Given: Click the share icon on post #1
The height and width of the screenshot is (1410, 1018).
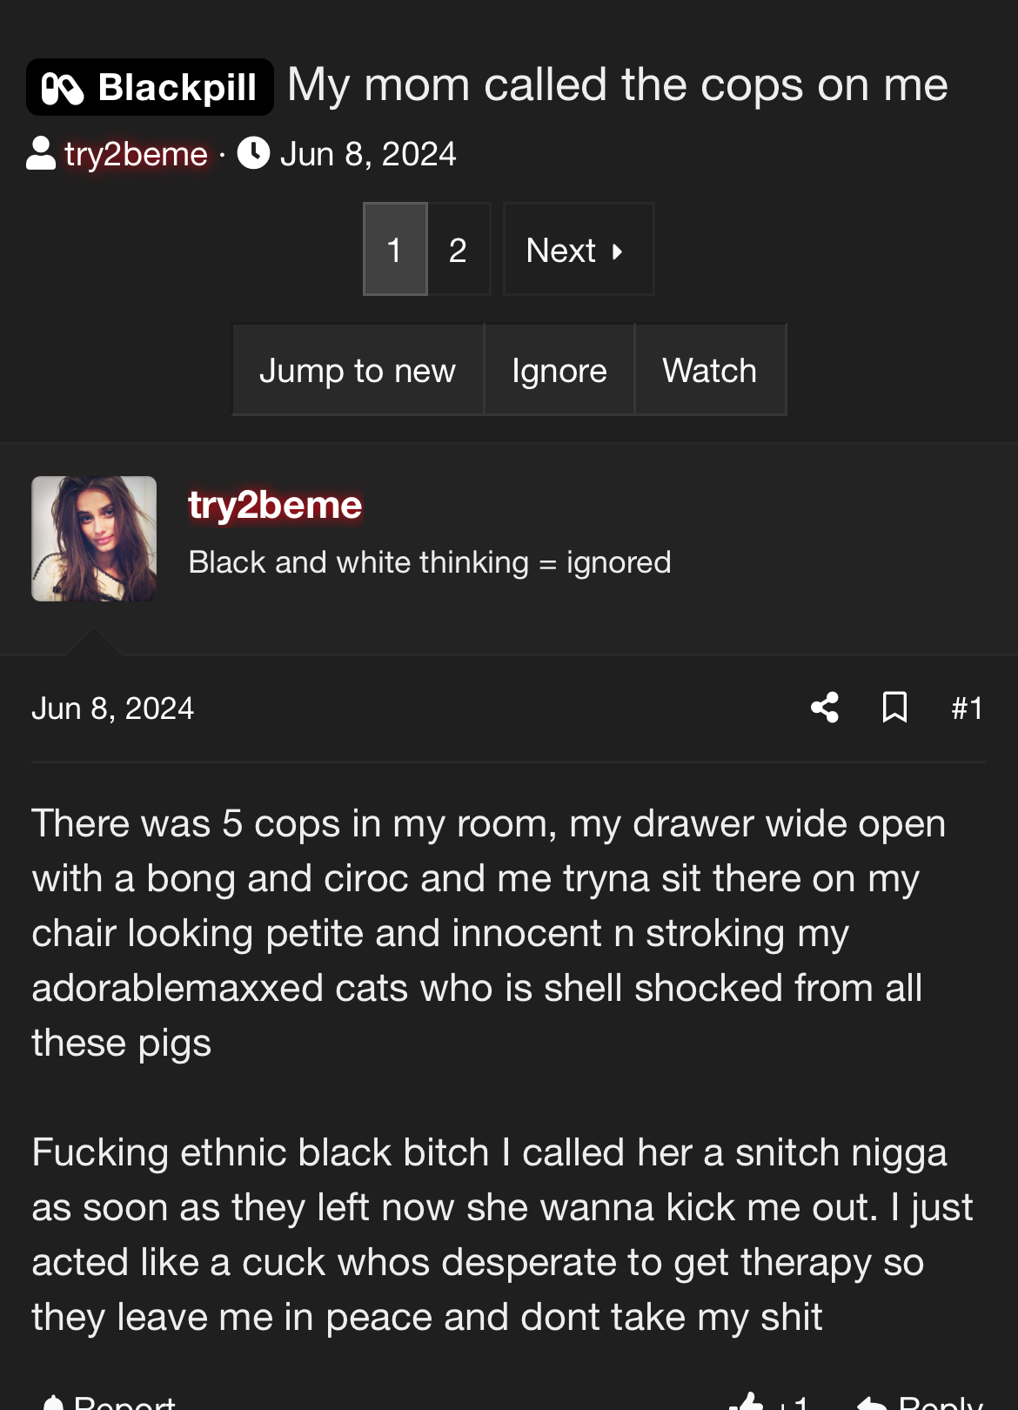Looking at the screenshot, I should (825, 708).
